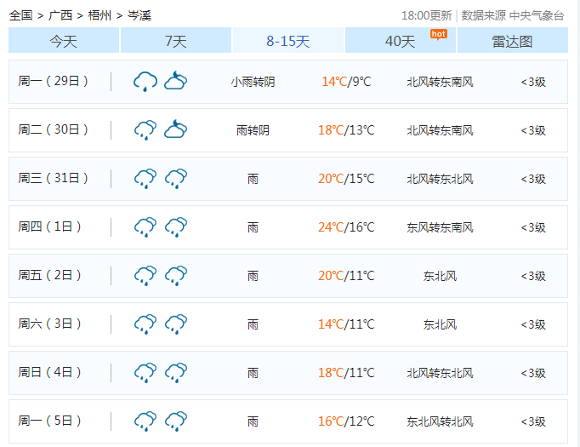Click Monday 29th overcast cloud icon
The image size is (580, 447).
click(176, 82)
